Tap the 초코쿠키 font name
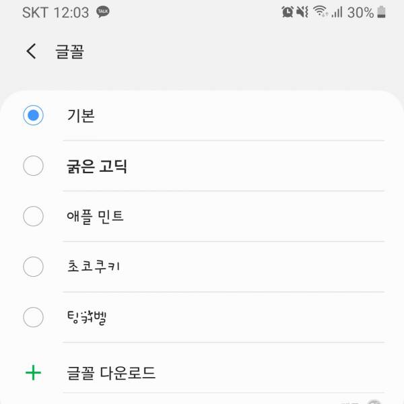Viewport: 404px width, 404px height. [x=94, y=267]
